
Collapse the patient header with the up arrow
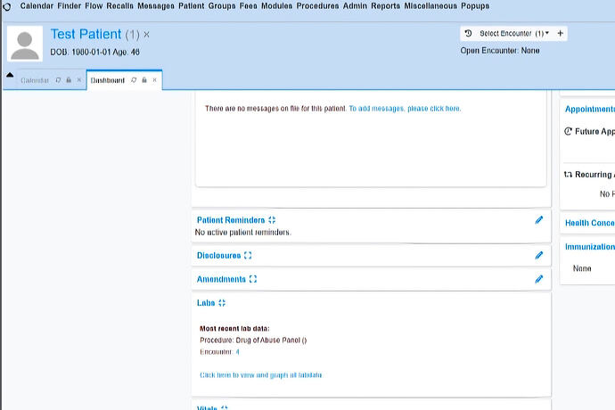click(10, 75)
